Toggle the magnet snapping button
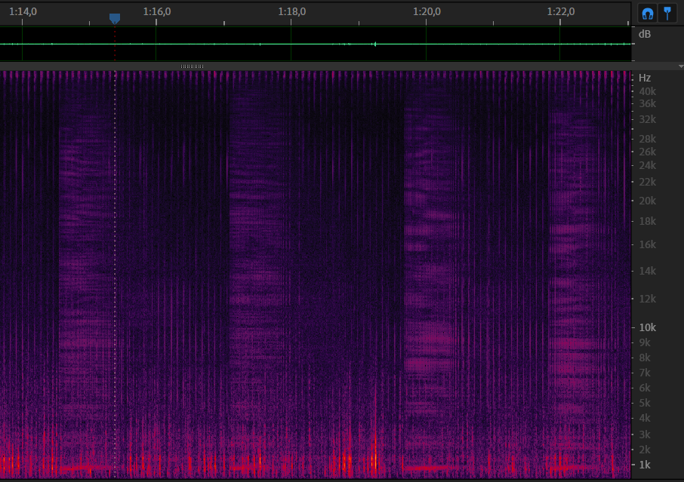The image size is (684, 482). 647,14
